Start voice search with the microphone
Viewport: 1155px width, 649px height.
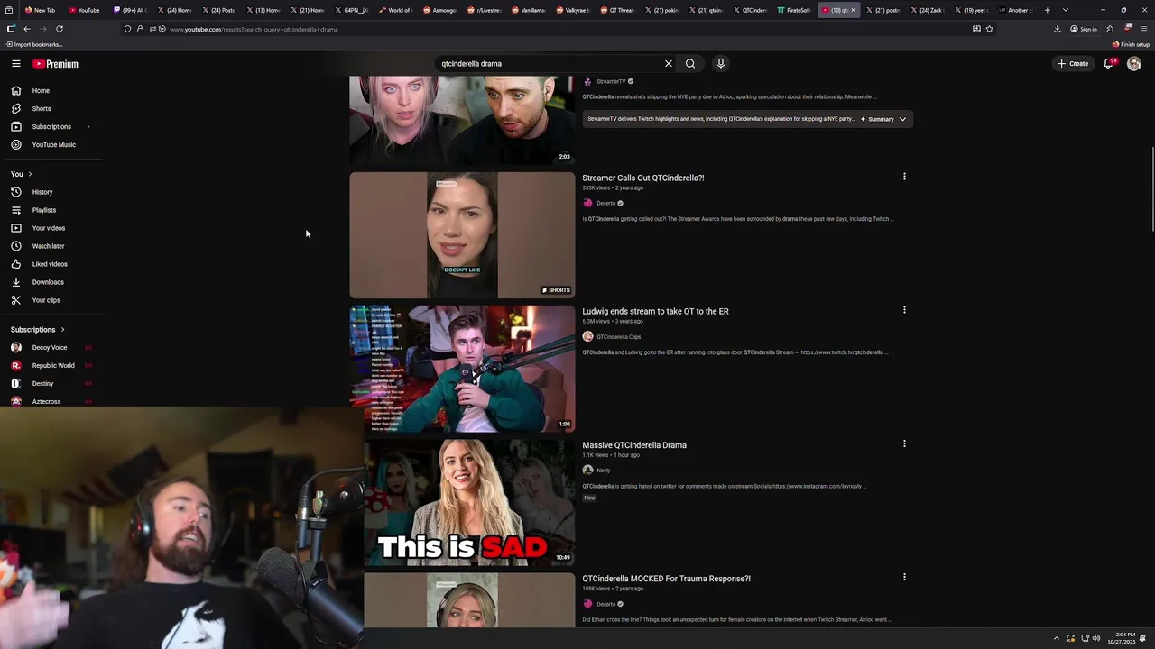click(x=720, y=64)
